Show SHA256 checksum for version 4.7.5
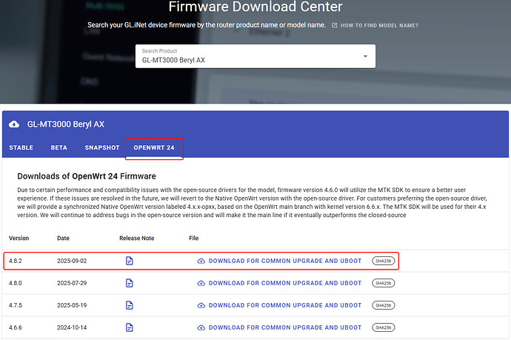Image resolution: width=511 pixels, height=340 pixels. [384, 305]
